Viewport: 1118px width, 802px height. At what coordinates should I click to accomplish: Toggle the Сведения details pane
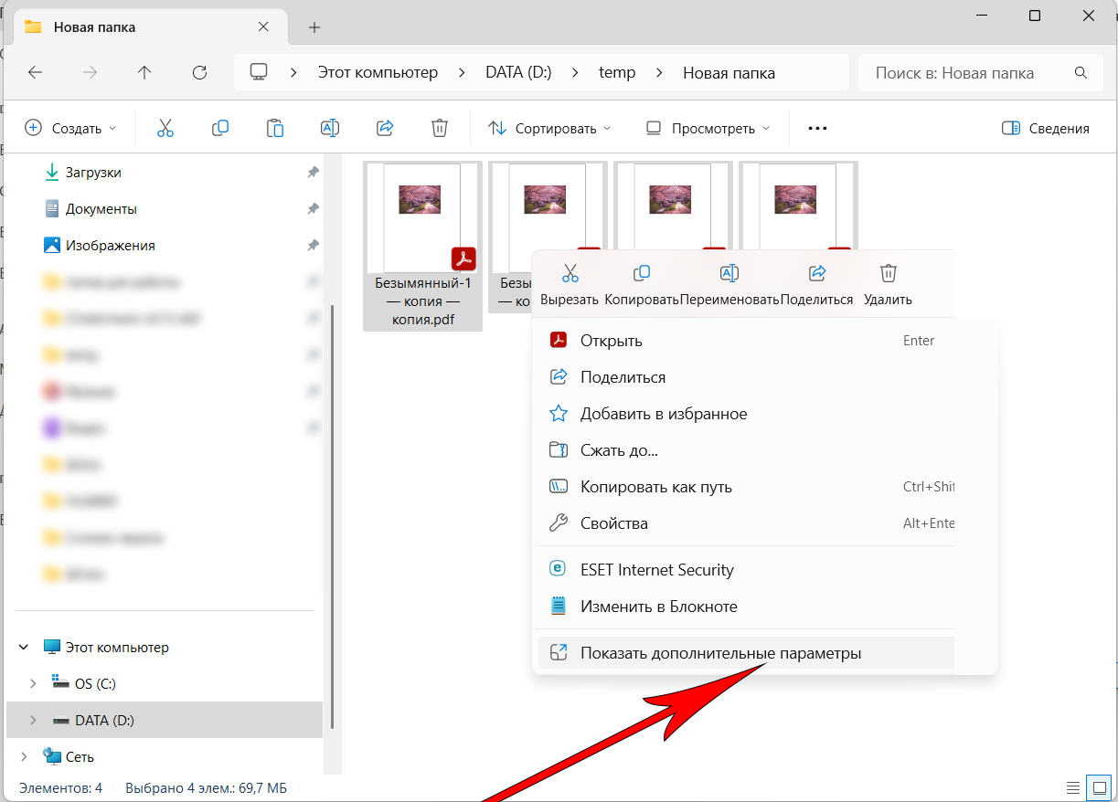(1045, 129)
